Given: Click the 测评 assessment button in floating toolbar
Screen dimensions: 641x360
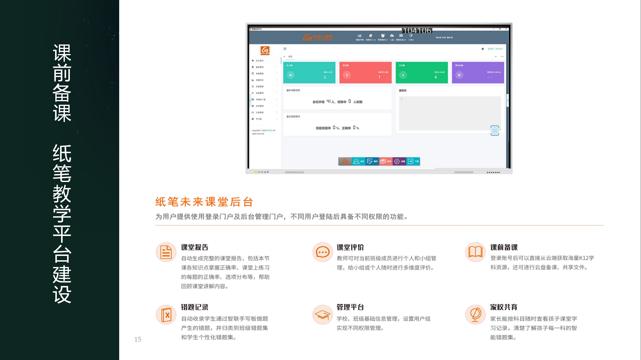Looking at the screenshot, I should [x=372, y=161].
